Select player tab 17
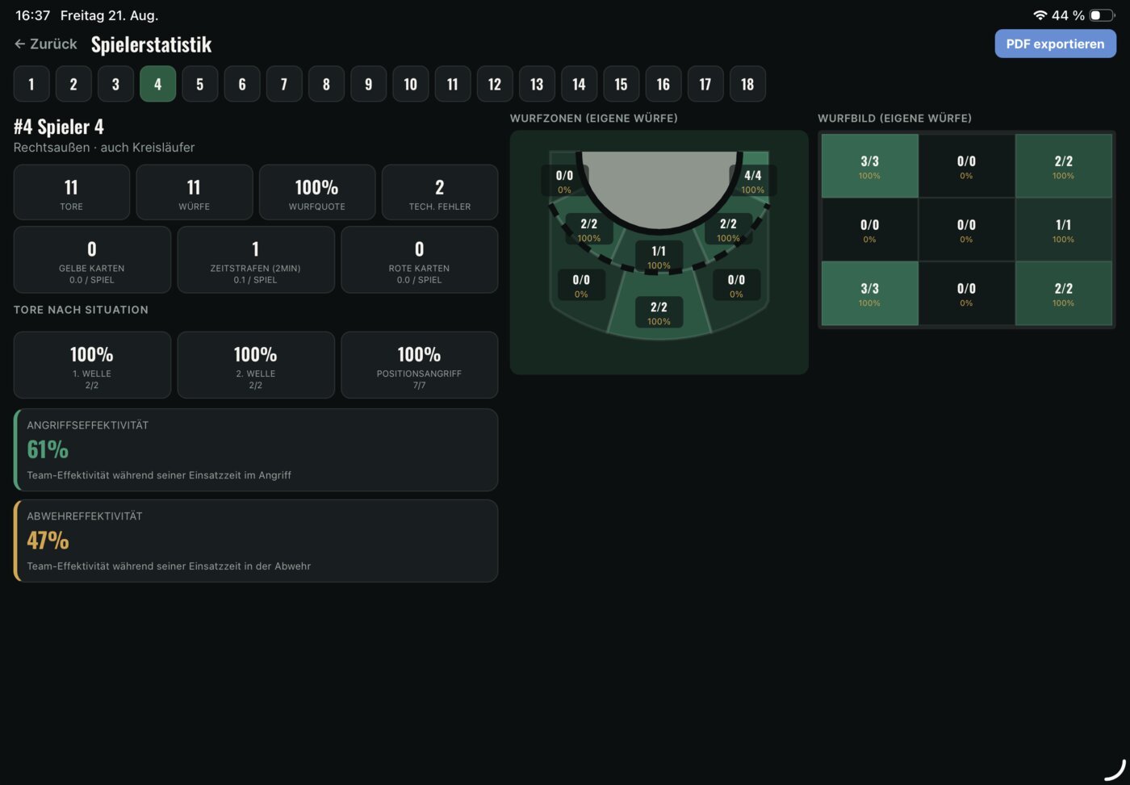The height and width of the screenshot is (785, 1130). click(x=705, y=84)
